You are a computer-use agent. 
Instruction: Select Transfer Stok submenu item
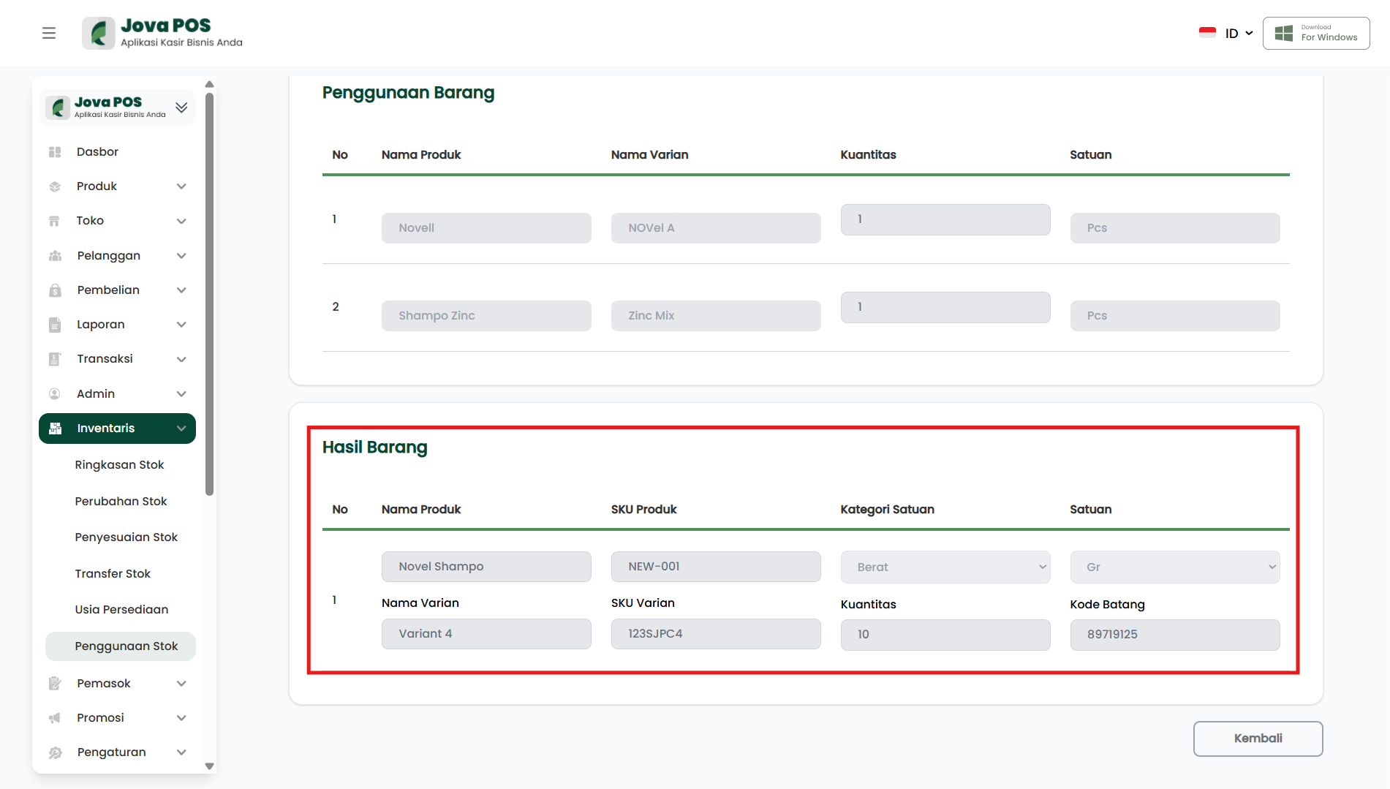tap(113, 574)
